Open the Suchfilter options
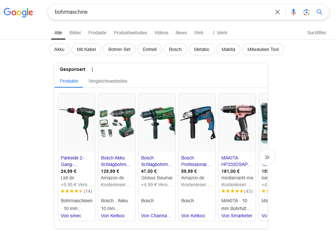This screenshot has height=231, width=336. 316,33
